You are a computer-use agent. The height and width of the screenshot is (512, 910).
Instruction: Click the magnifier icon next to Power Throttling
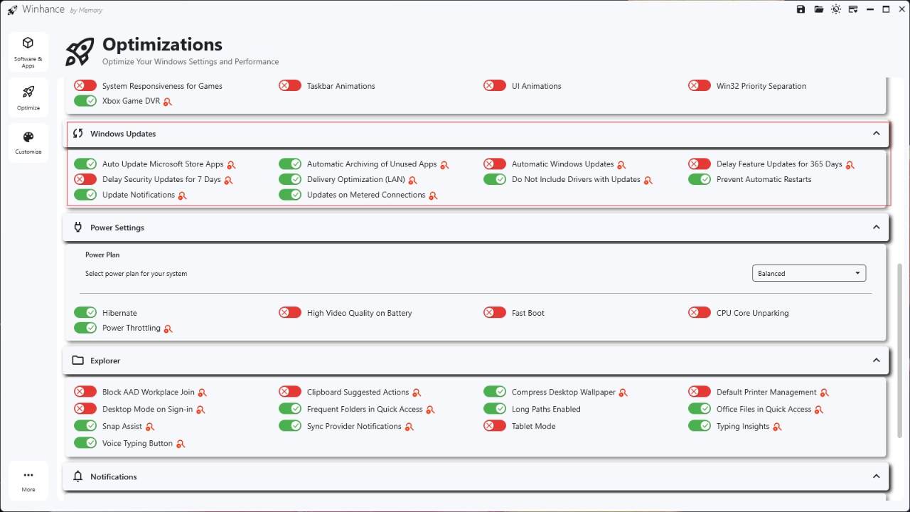click(168, 329)
